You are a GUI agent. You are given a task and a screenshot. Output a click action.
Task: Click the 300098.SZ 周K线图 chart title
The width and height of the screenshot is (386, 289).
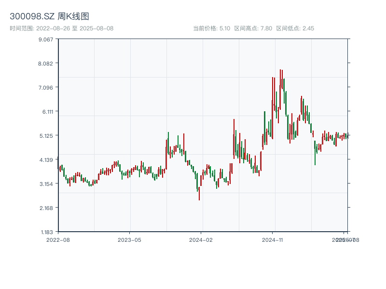[x=49, y=17]
